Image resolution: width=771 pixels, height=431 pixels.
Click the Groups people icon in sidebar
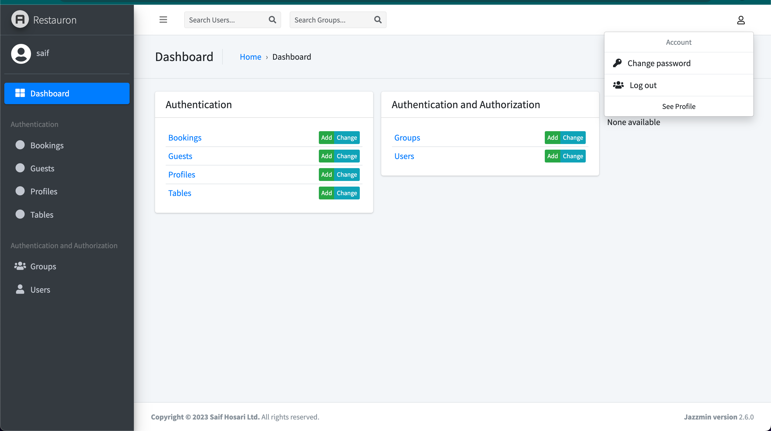tap(20, 266)
